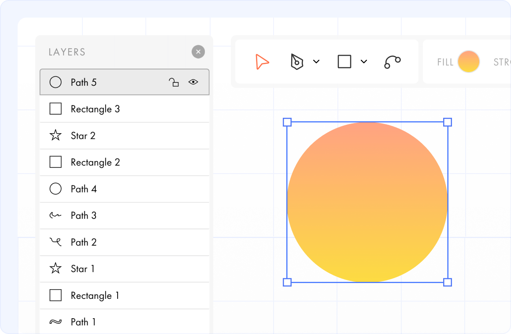Click the top-left resize handle of the selection
The image size is (511, 334).
[288, 122]
